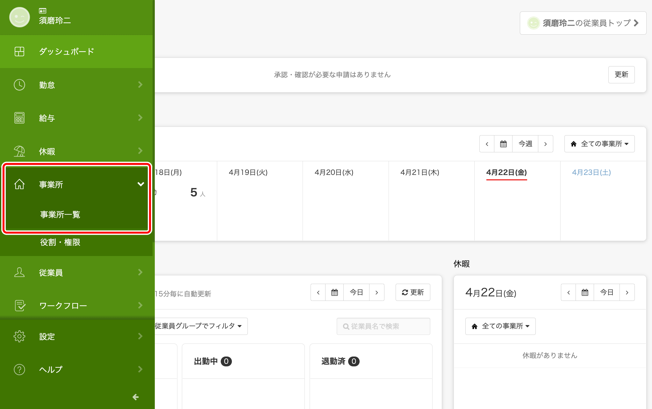This screenshot has width=652, height=409.
Task: Click the 給与 calculator icon
Action: pyautogui.click(x=19, y=118)
